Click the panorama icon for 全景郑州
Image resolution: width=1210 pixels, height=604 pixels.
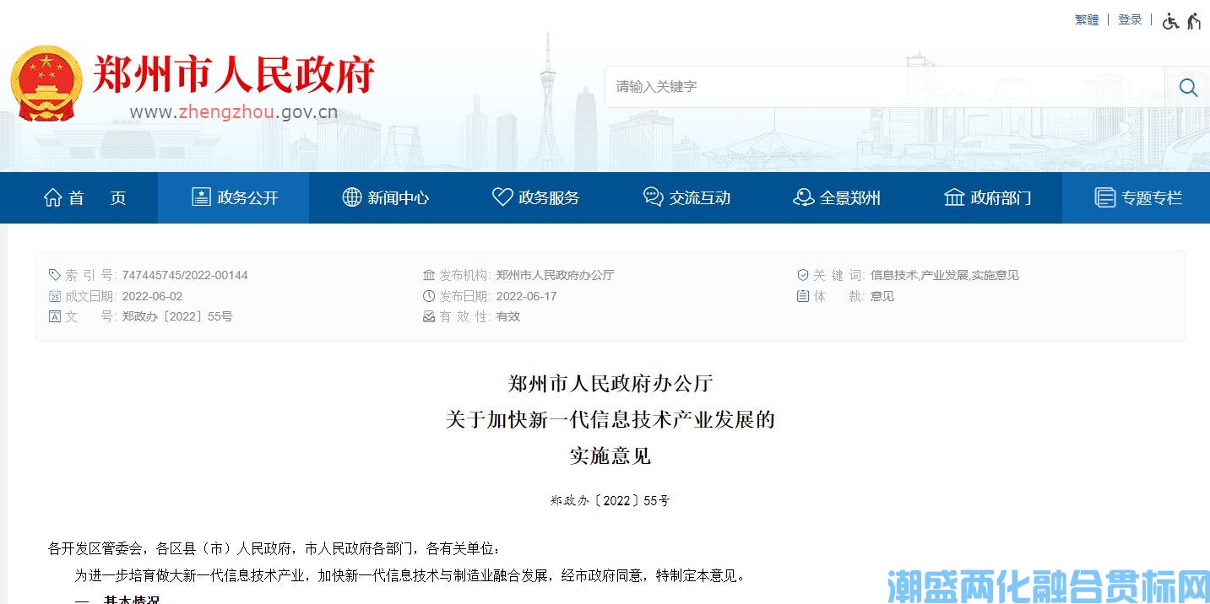803,197
